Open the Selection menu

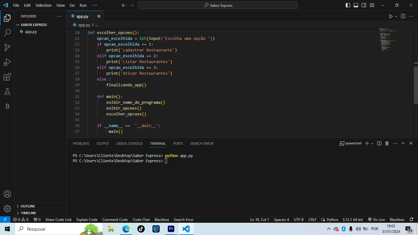(43, 5)
